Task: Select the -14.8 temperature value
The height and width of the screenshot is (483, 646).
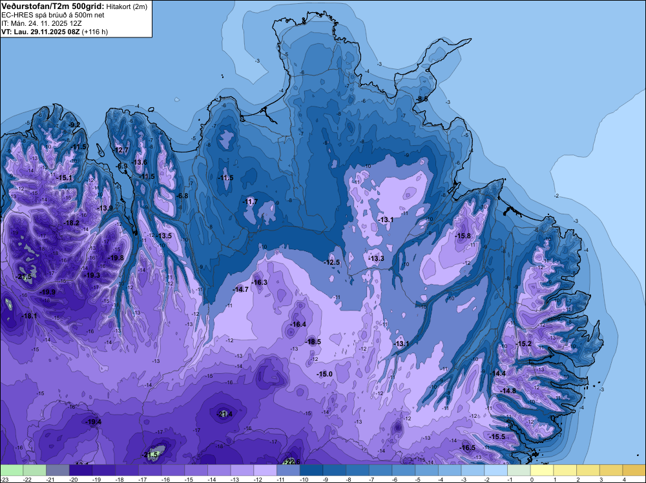Action: [508, 391]
